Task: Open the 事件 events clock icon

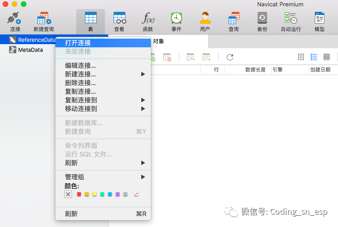Action: tap(176, 21)
